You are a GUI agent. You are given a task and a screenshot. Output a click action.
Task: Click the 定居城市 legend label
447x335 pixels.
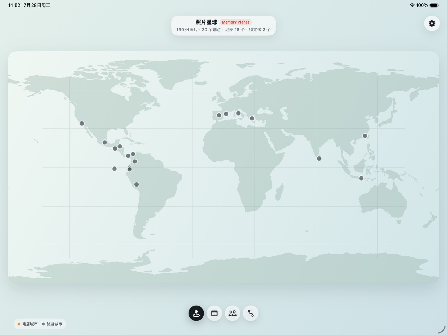(30, 324)
